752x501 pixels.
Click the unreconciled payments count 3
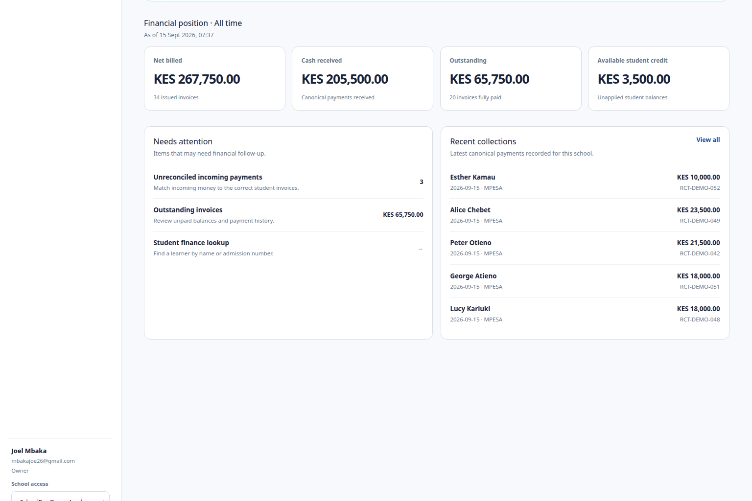coord(422,182)
